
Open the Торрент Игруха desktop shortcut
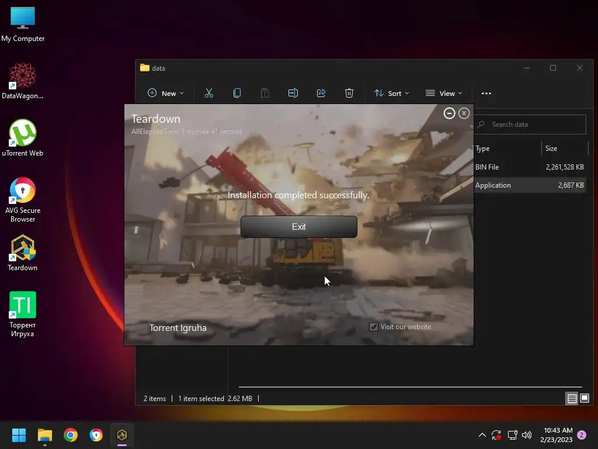coord(23,314)
